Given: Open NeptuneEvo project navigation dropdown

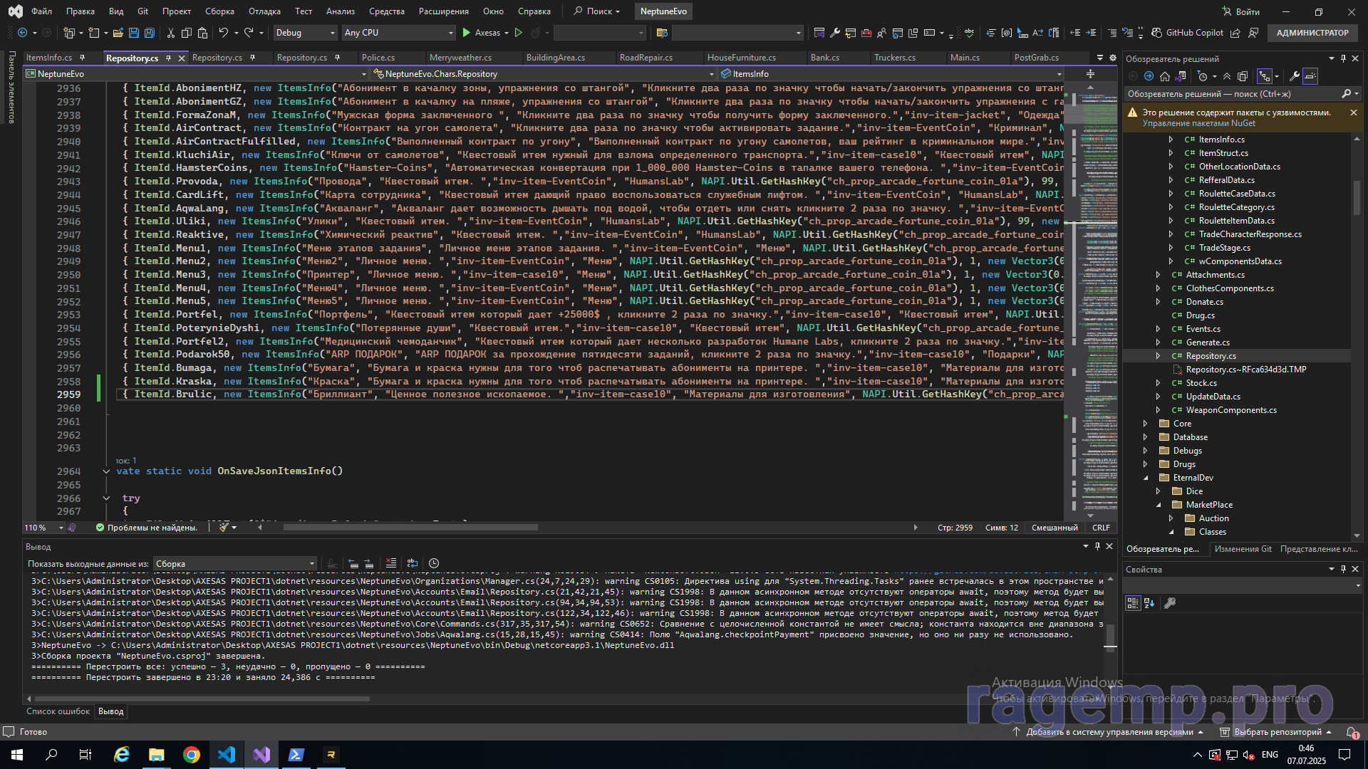Looking at the screenshot, I should [195, 74].
